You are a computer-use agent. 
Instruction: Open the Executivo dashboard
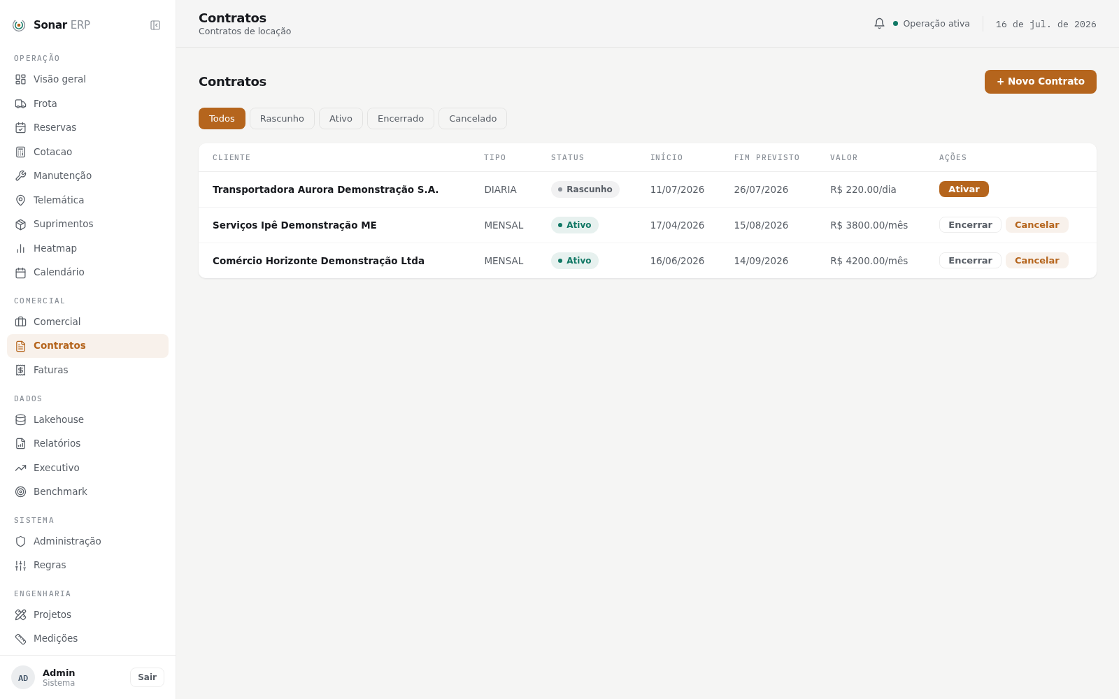(87, 468)
